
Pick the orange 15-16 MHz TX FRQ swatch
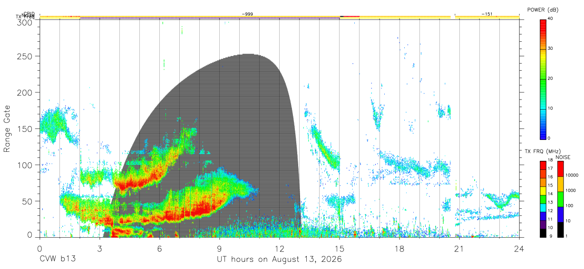coord(543,183)
